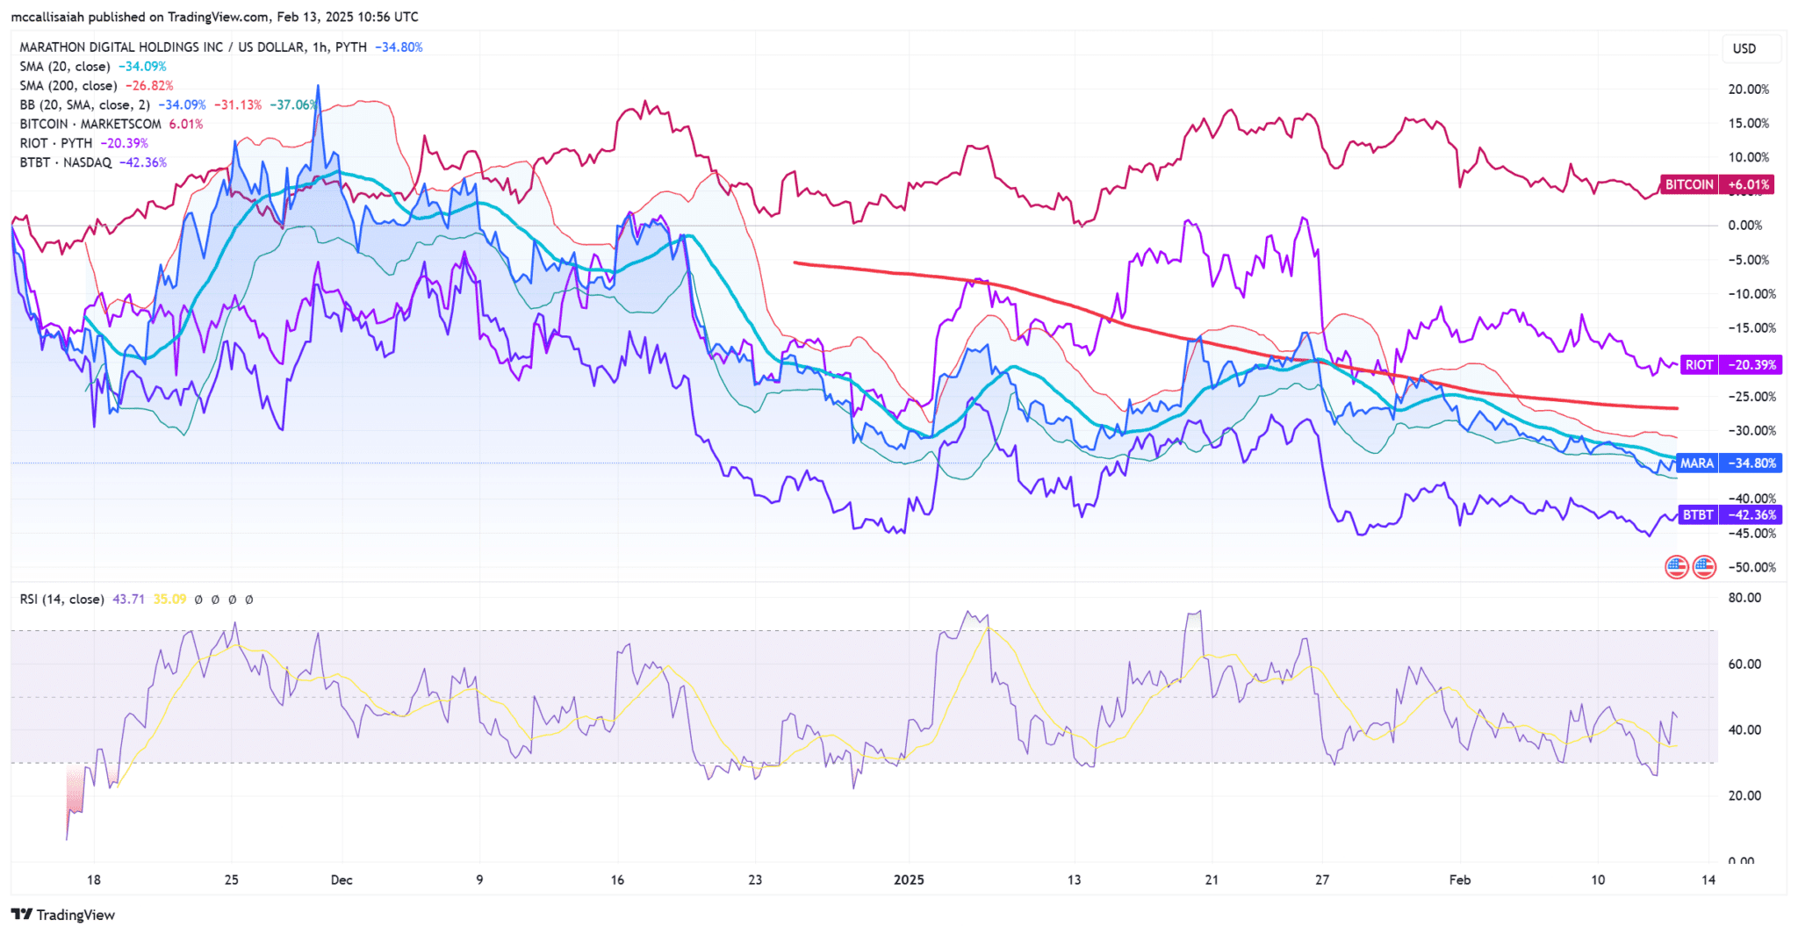Click the yellow RSI average value 35.09
Screen dimensions: 1798x934
pyautogui.click(x=169, y=599)
